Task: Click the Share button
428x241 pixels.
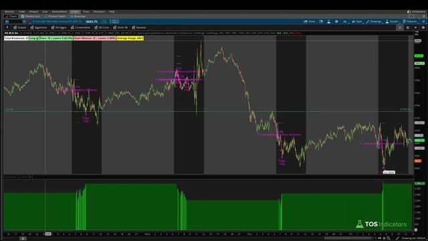Action: coord(310,21)
